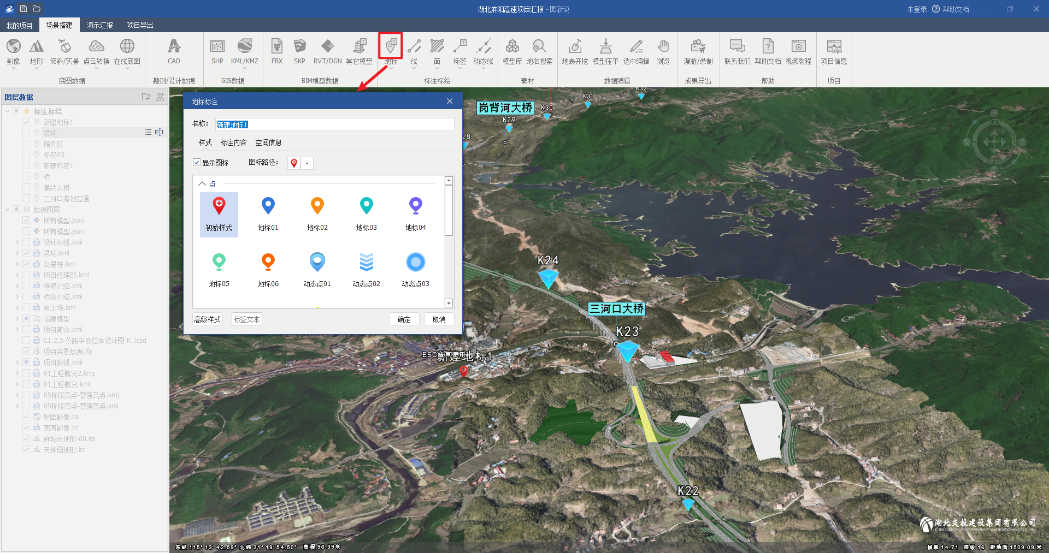The image size is (1049, 553).
Task: Enable the 服务区 annotation checkbox
Action: [x=26, y=144]
